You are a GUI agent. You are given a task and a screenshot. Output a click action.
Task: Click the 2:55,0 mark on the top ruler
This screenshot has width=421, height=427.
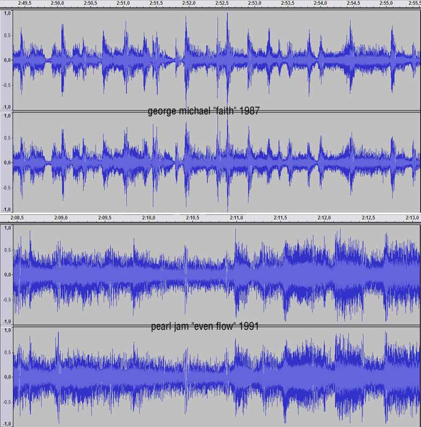pos(386,3)
